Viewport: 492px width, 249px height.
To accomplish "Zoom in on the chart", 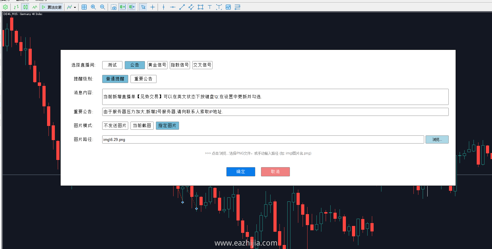I will click(93, 7).
